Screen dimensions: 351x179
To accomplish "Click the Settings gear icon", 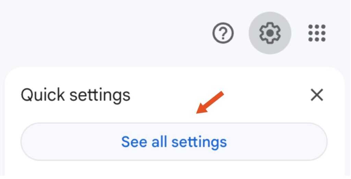I will click(270, 33).
